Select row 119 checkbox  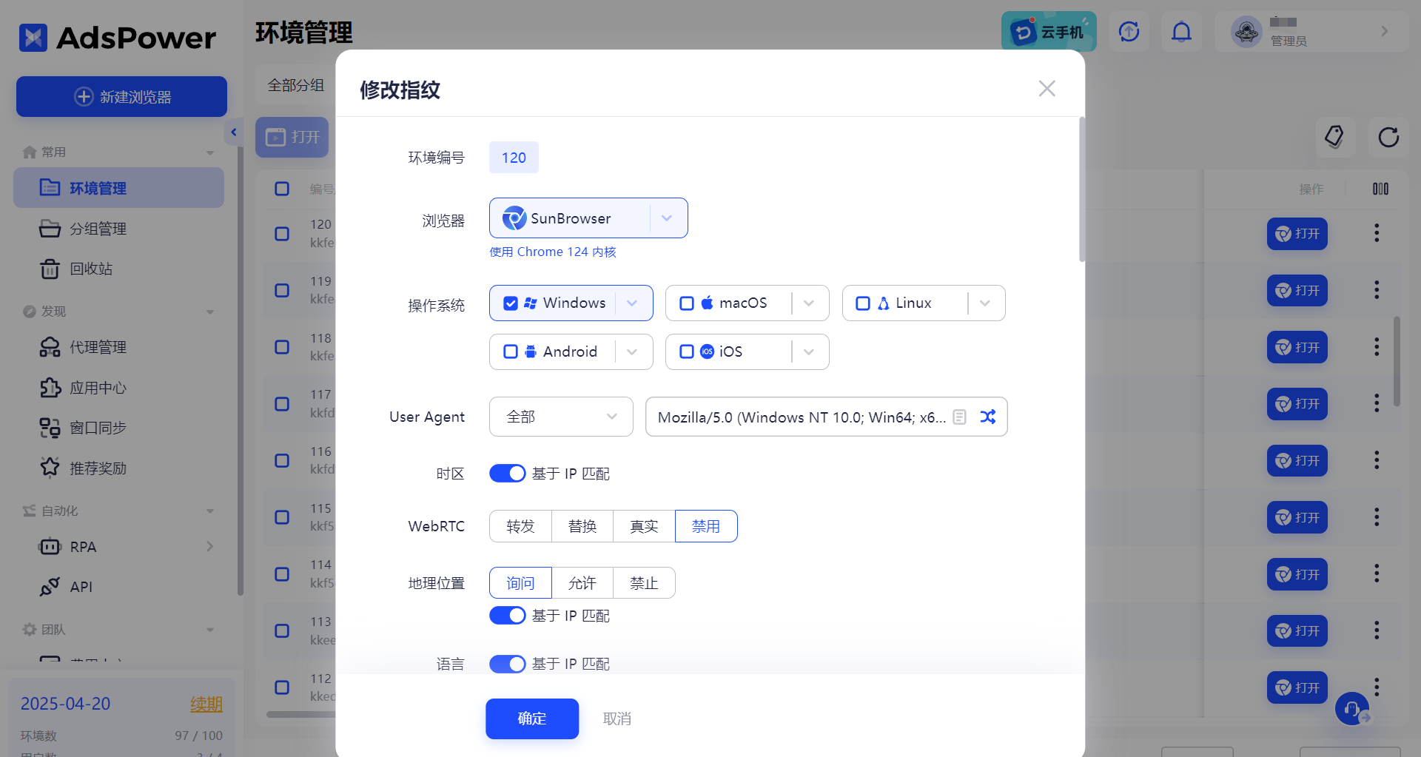coord(282,290)
